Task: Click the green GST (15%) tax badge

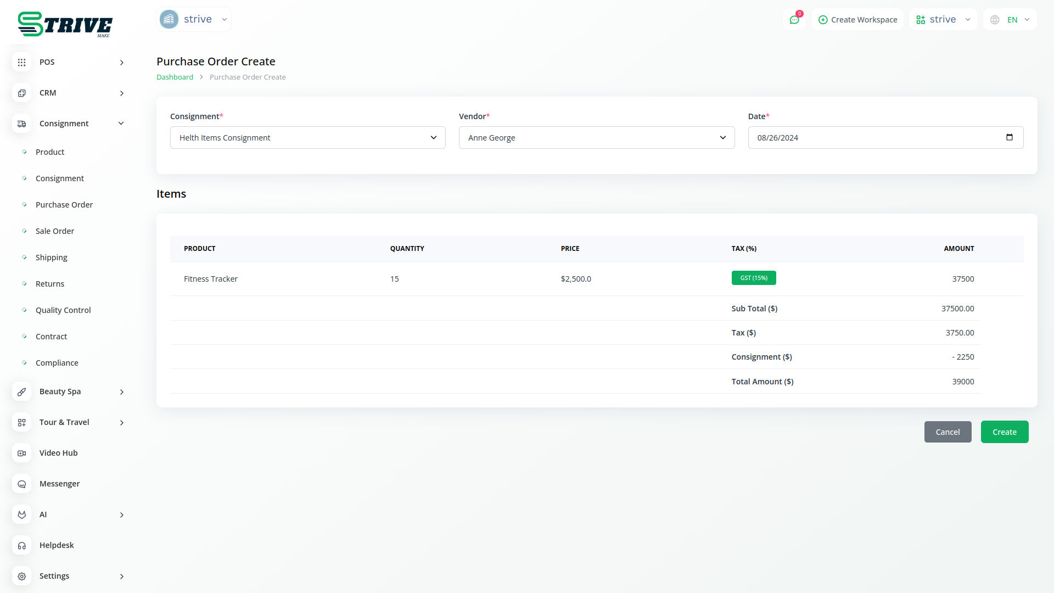Action: (x=753, y=278)
